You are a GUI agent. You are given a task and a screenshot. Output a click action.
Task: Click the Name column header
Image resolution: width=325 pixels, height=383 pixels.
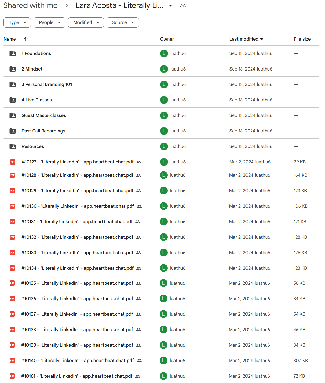point(10,39)
